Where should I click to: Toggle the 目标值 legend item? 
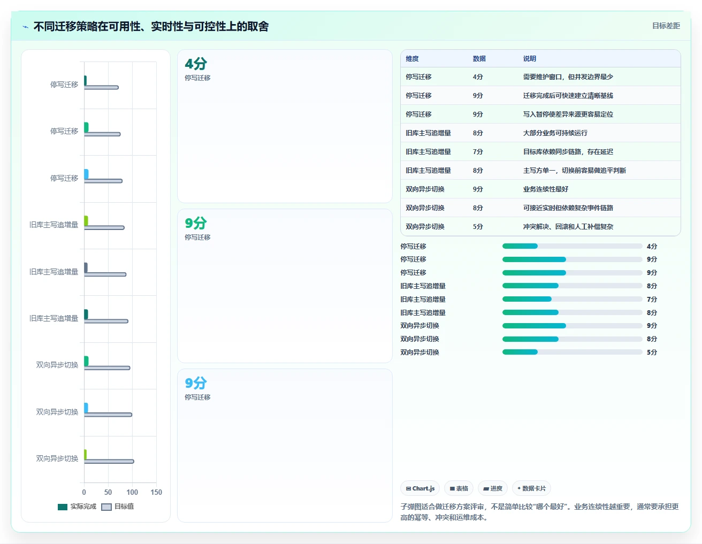pyautogui.click(x=118, y=507)
